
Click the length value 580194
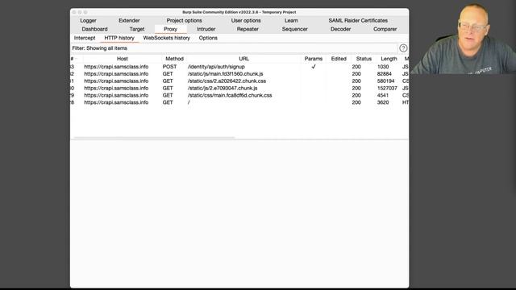(385, 81)
